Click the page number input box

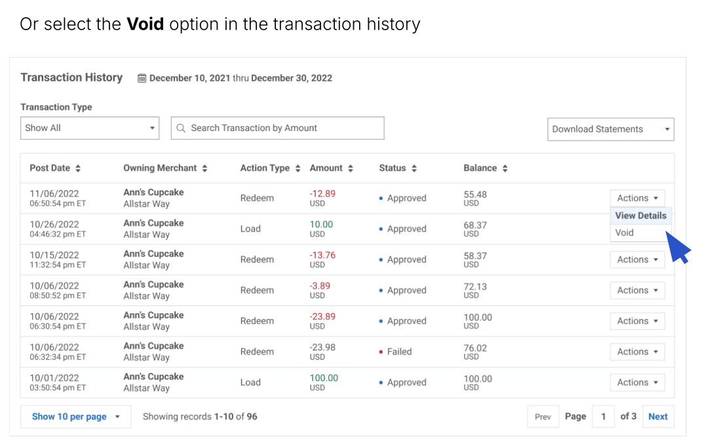(603, 417)
